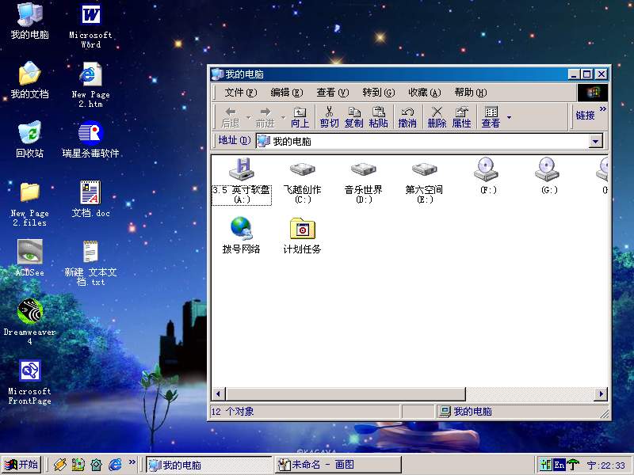
Task: Click the 后退 back toolbar button
Action: coord(231,117)
